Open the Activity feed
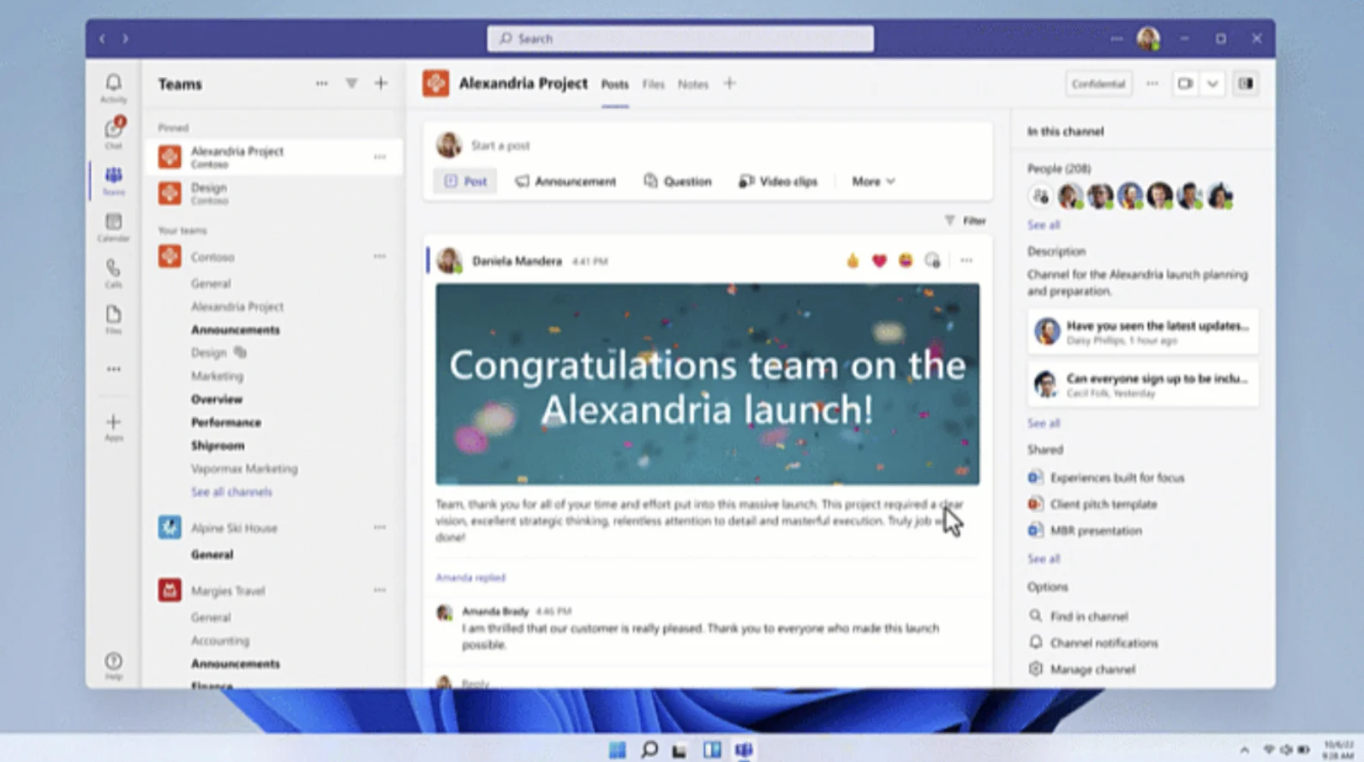The image size is (1364, 762). [113, 88]
